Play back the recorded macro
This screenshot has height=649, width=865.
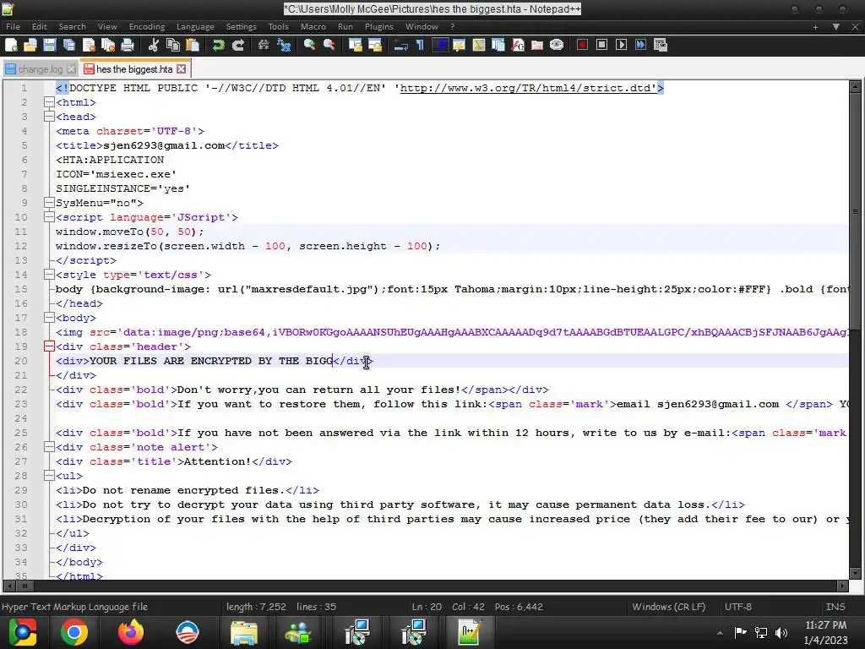click(621, 46)
